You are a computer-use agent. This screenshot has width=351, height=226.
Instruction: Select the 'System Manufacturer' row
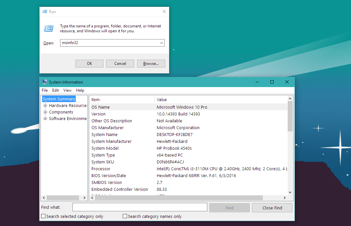pos(188,142)
